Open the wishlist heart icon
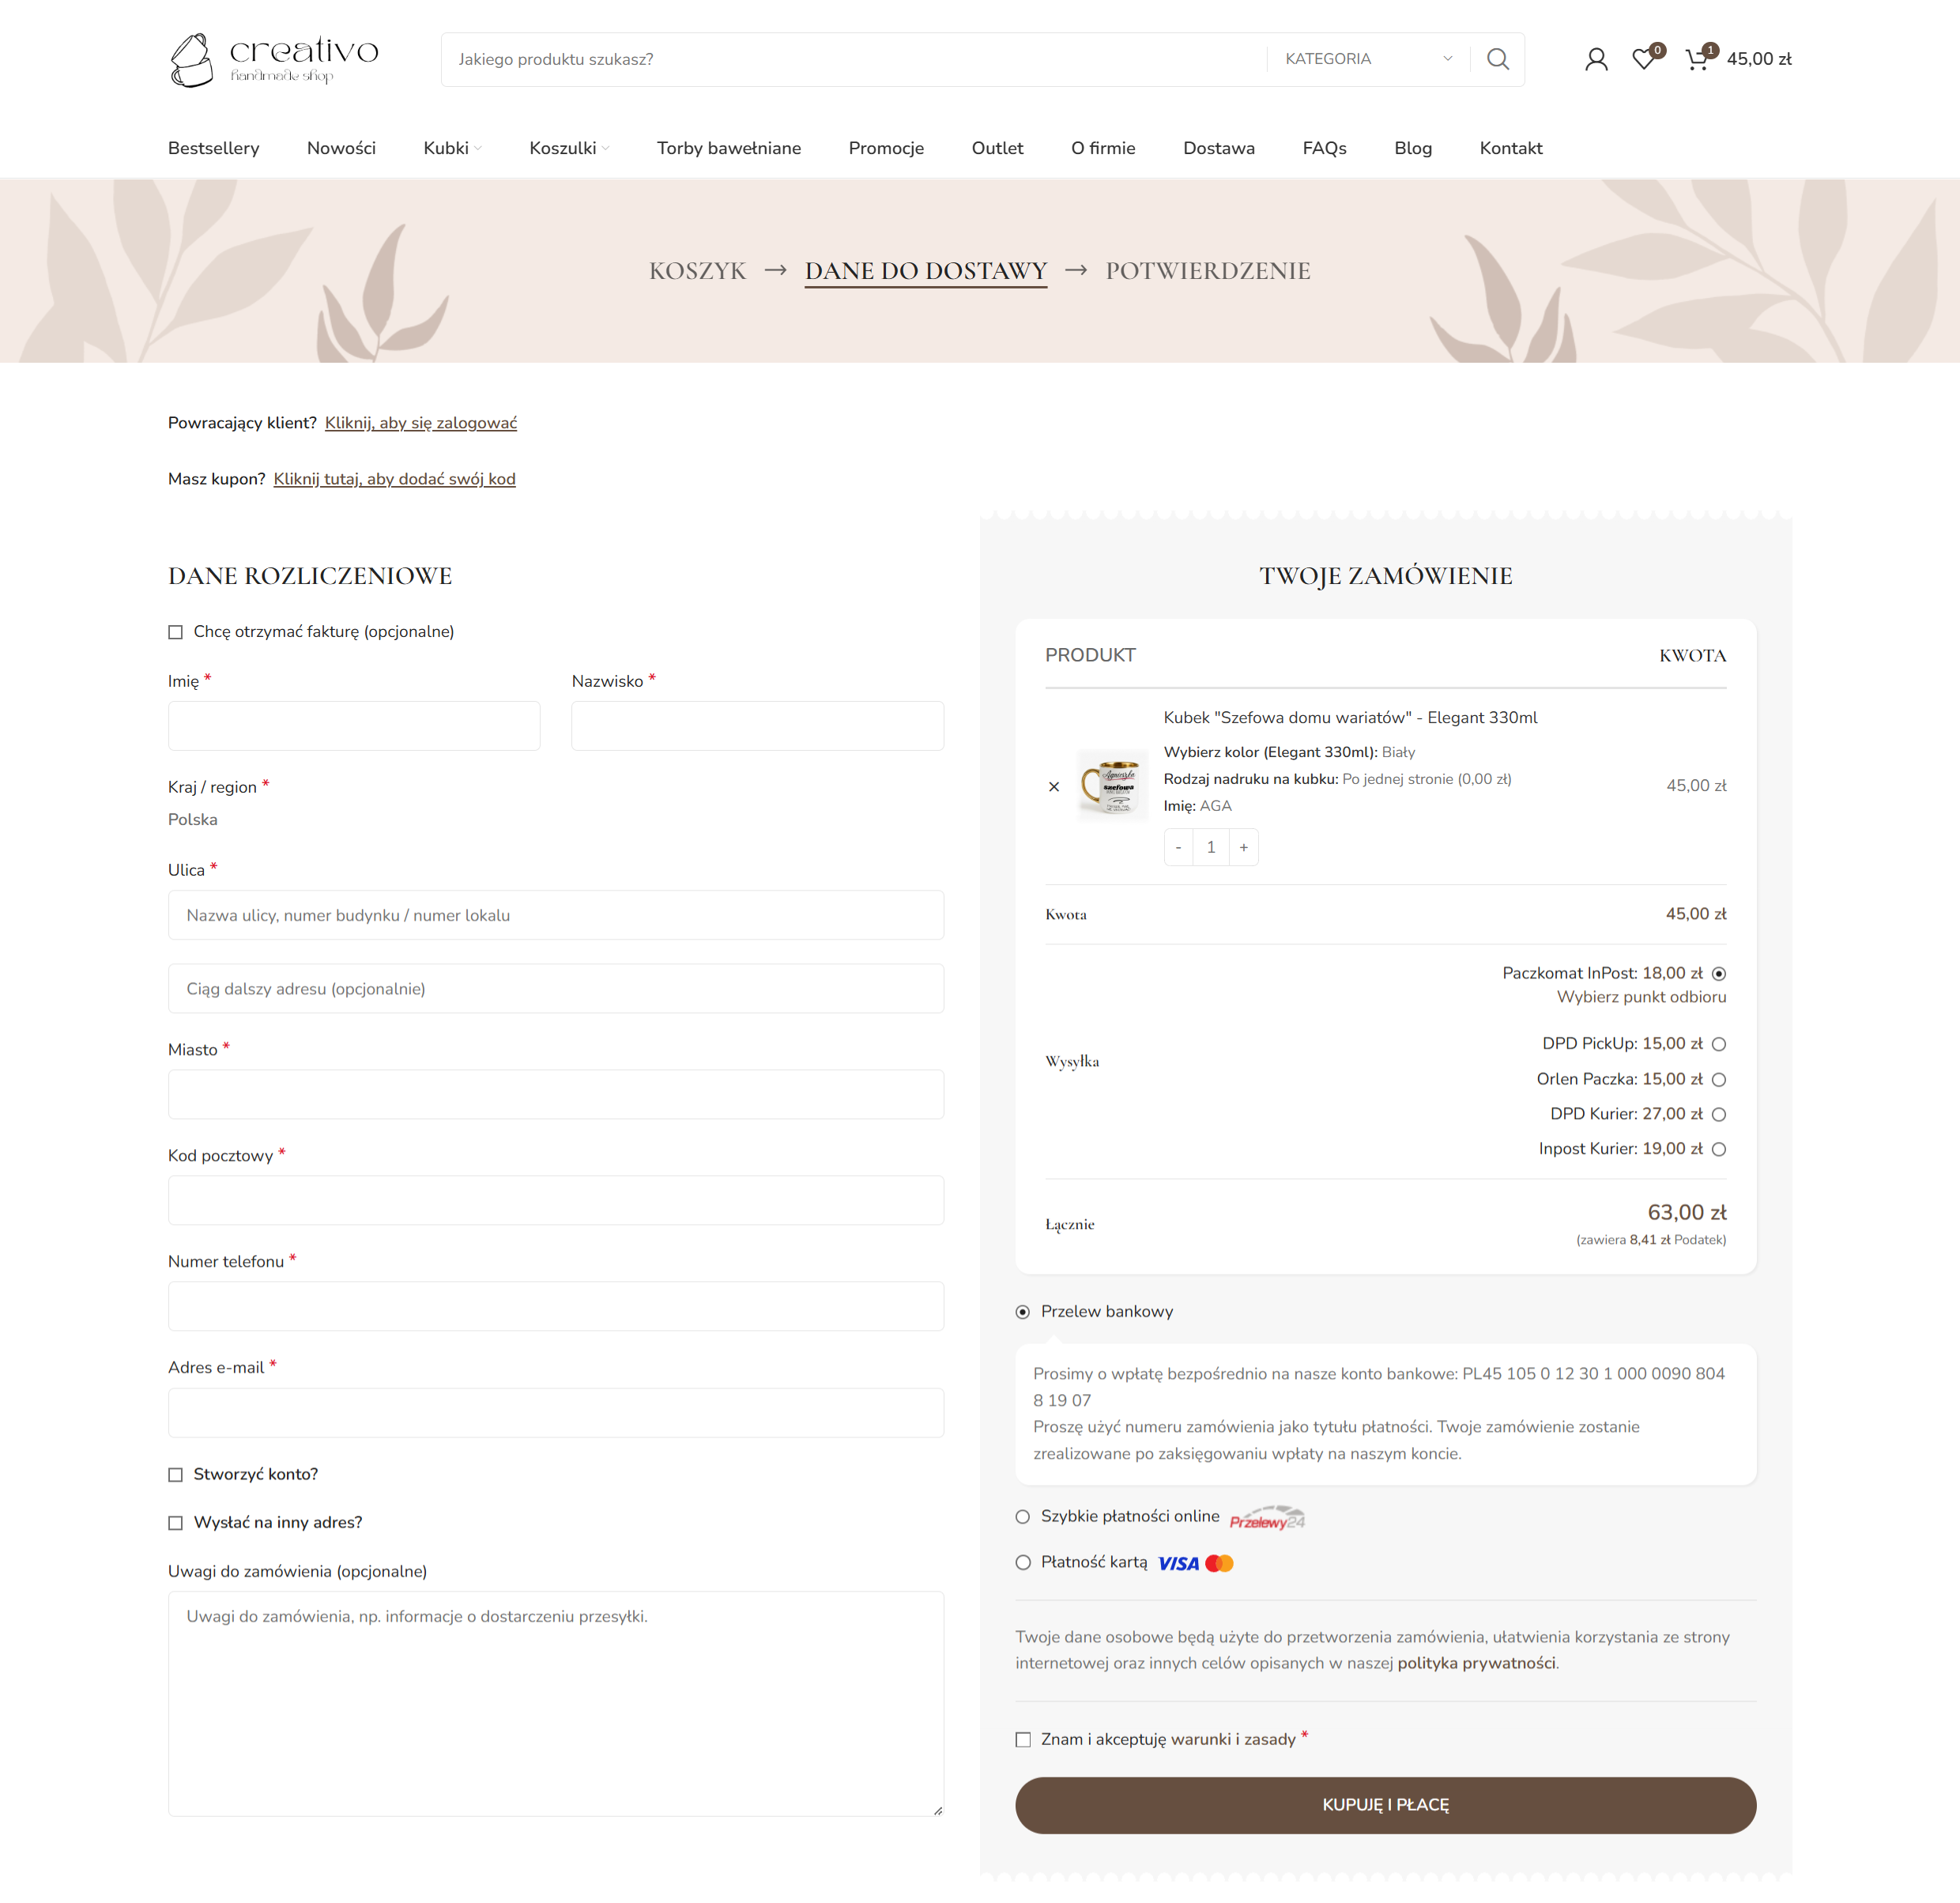The height and width of the screenshot is (1903, 1960). click(1643, 59)
